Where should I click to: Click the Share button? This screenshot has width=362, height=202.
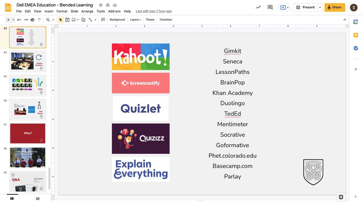pos(335,7)
